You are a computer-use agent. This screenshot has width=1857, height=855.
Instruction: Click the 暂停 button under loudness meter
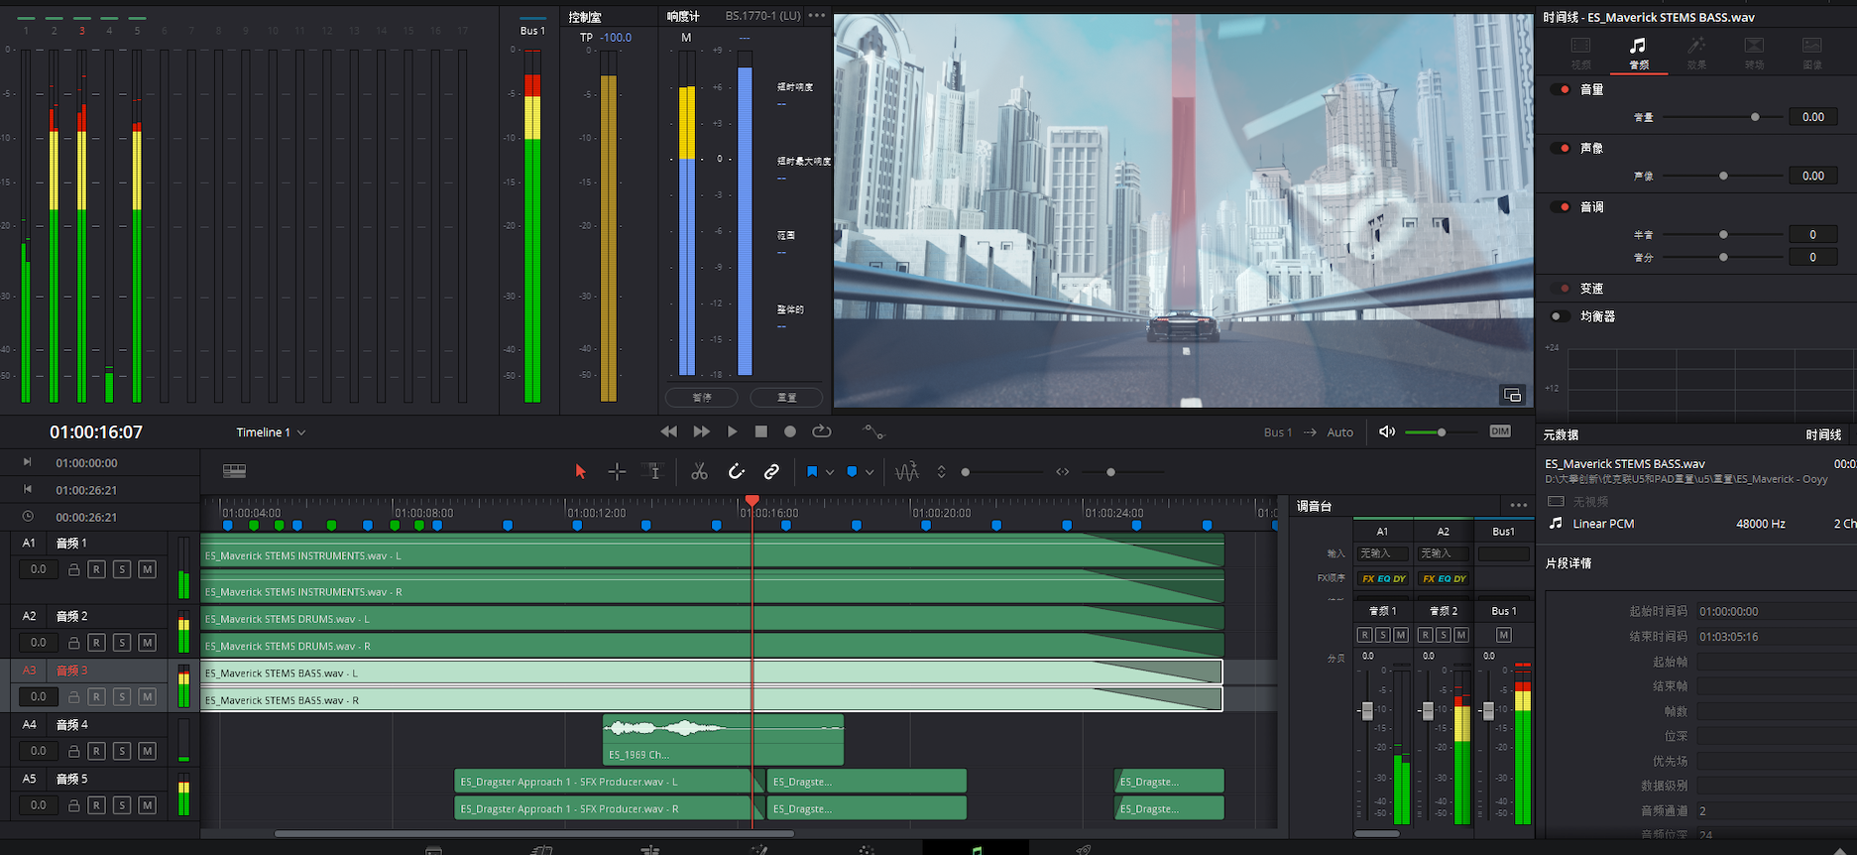701,397
